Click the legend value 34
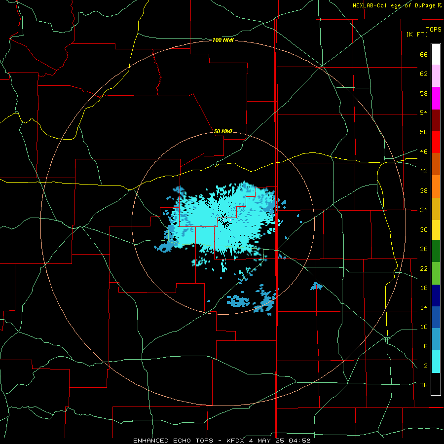The width and height of the screenshot is (444, 444). point(424,210)
